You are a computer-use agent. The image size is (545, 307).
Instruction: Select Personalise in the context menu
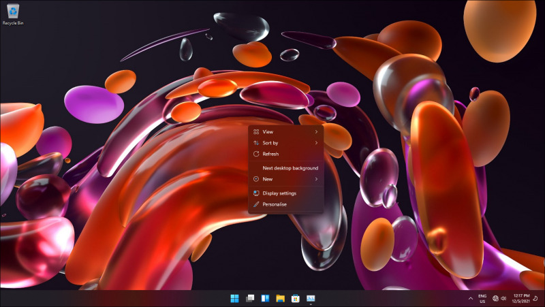pyautogui.click(x=275, y=204)
